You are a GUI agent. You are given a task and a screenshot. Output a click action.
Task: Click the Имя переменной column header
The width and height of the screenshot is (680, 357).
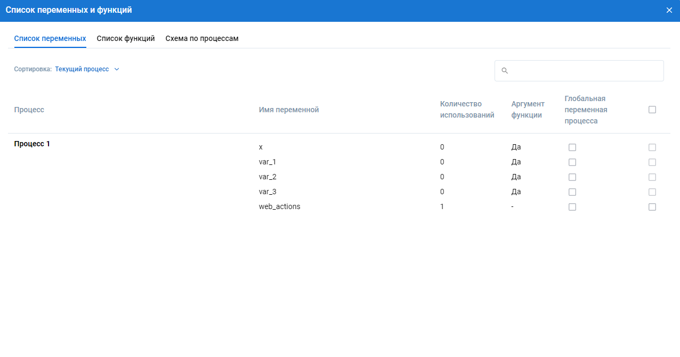point(288,110)
